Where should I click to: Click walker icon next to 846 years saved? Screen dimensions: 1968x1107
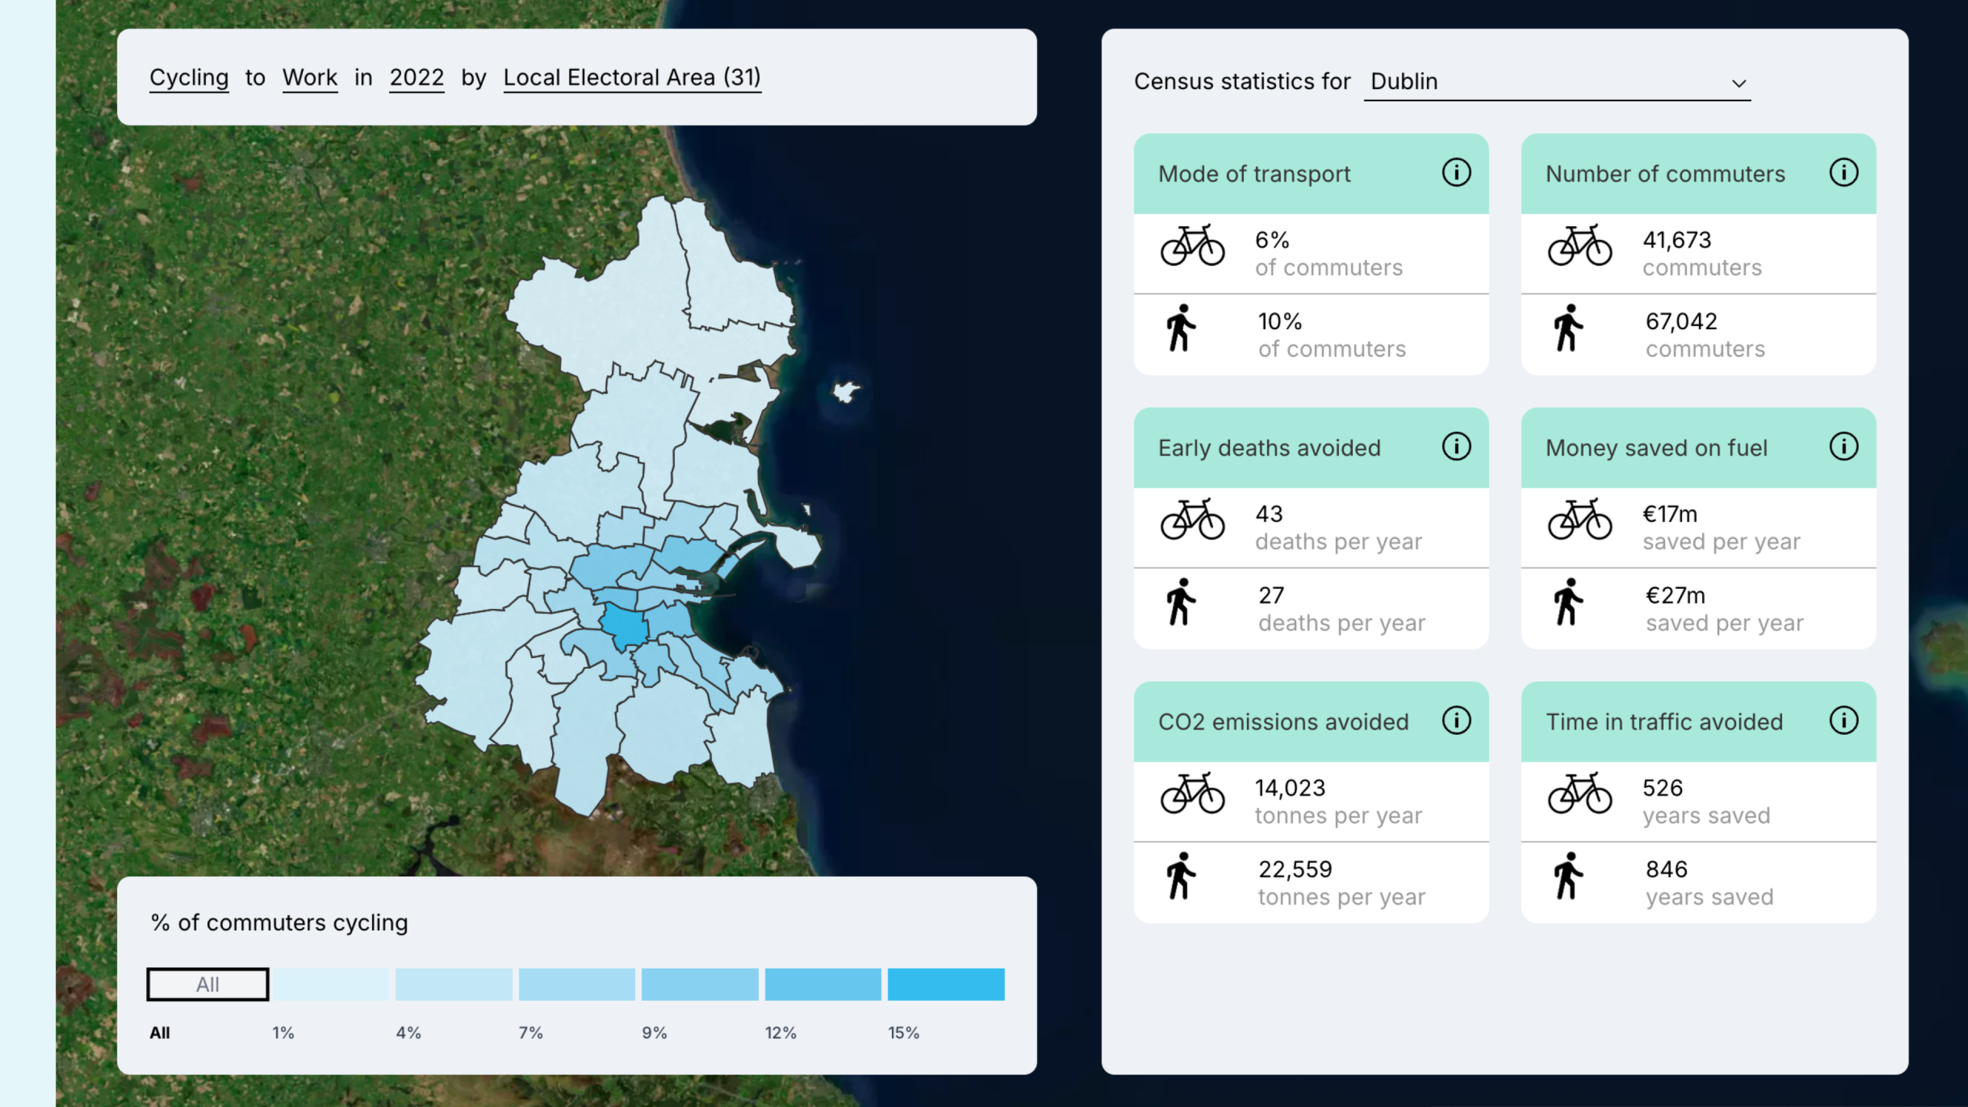coord(1568,876)
